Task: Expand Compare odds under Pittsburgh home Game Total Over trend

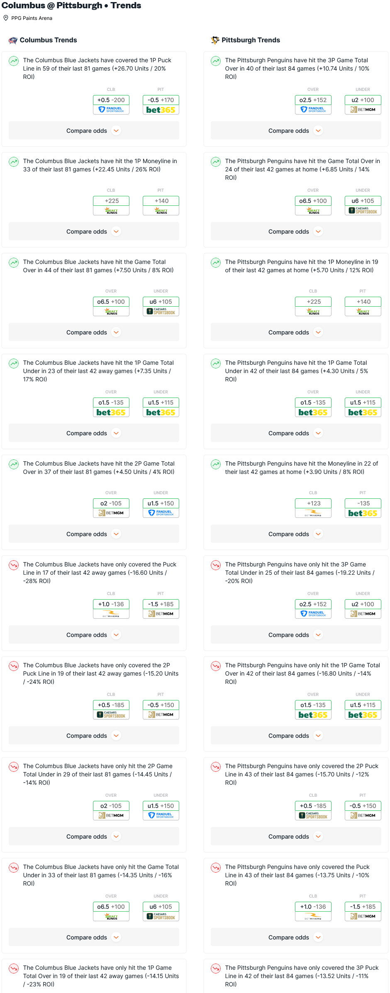Action: pos(296,232)
